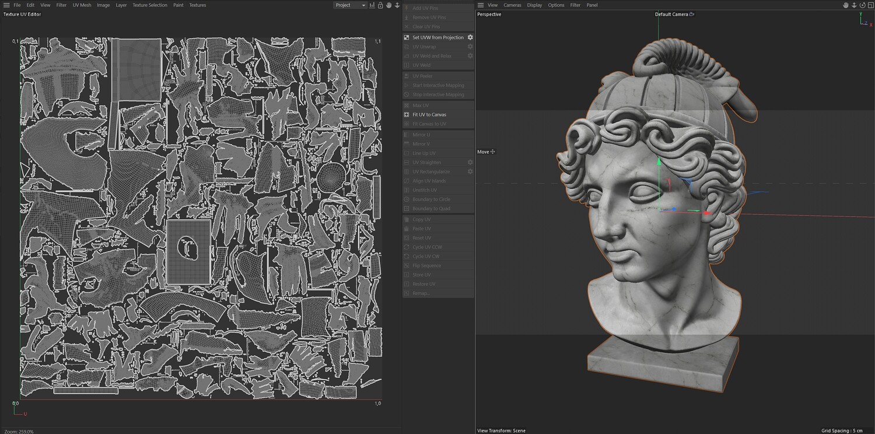Open the Project dropdown in UV editor
Screen dimensions: 875x434
[350, 5]
